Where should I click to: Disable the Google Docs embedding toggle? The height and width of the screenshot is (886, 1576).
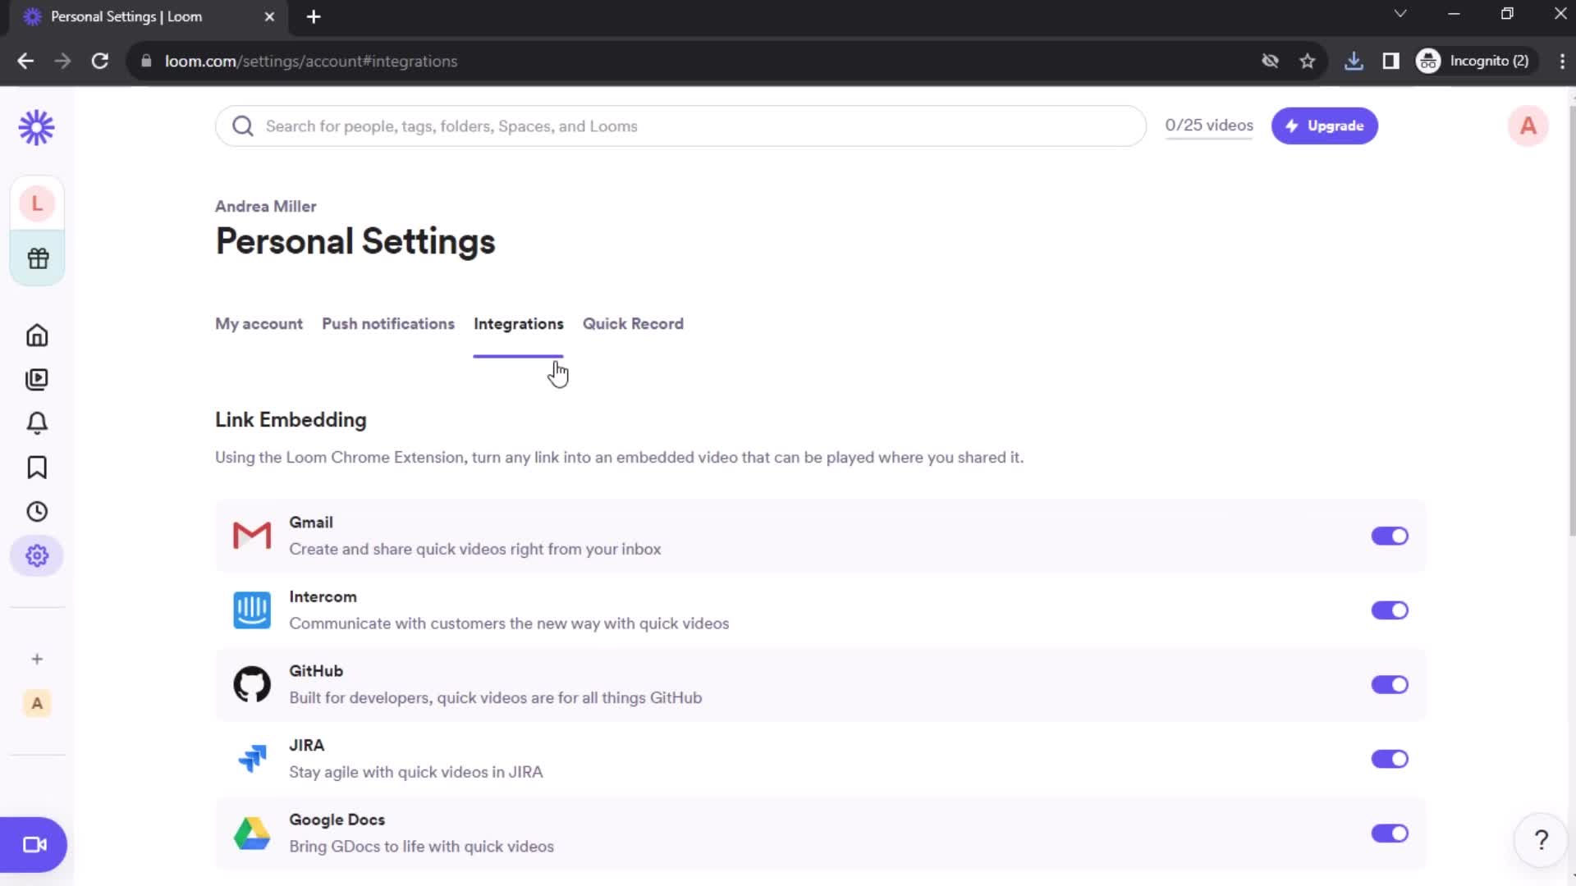click(x=1390, y=833)
